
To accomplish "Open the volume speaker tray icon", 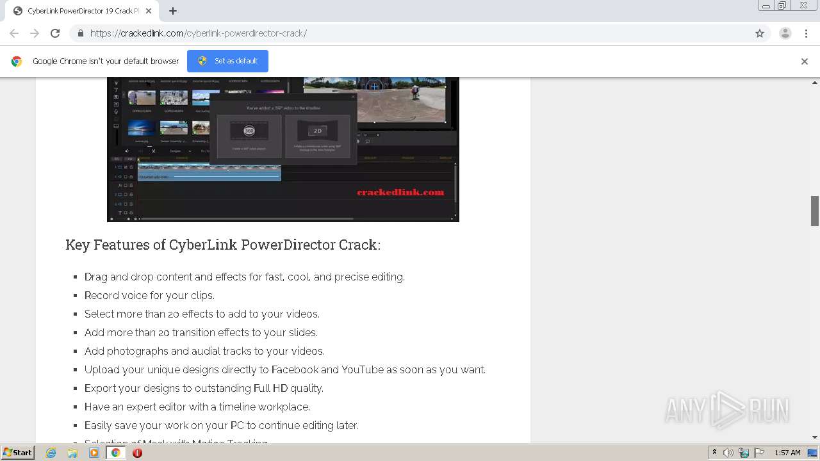I will (728, 453).
